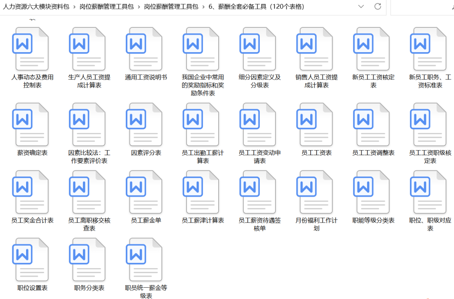Select the 员工工资调整表 file icon
This screenshot has height=299, width=454.
point(371,124)
